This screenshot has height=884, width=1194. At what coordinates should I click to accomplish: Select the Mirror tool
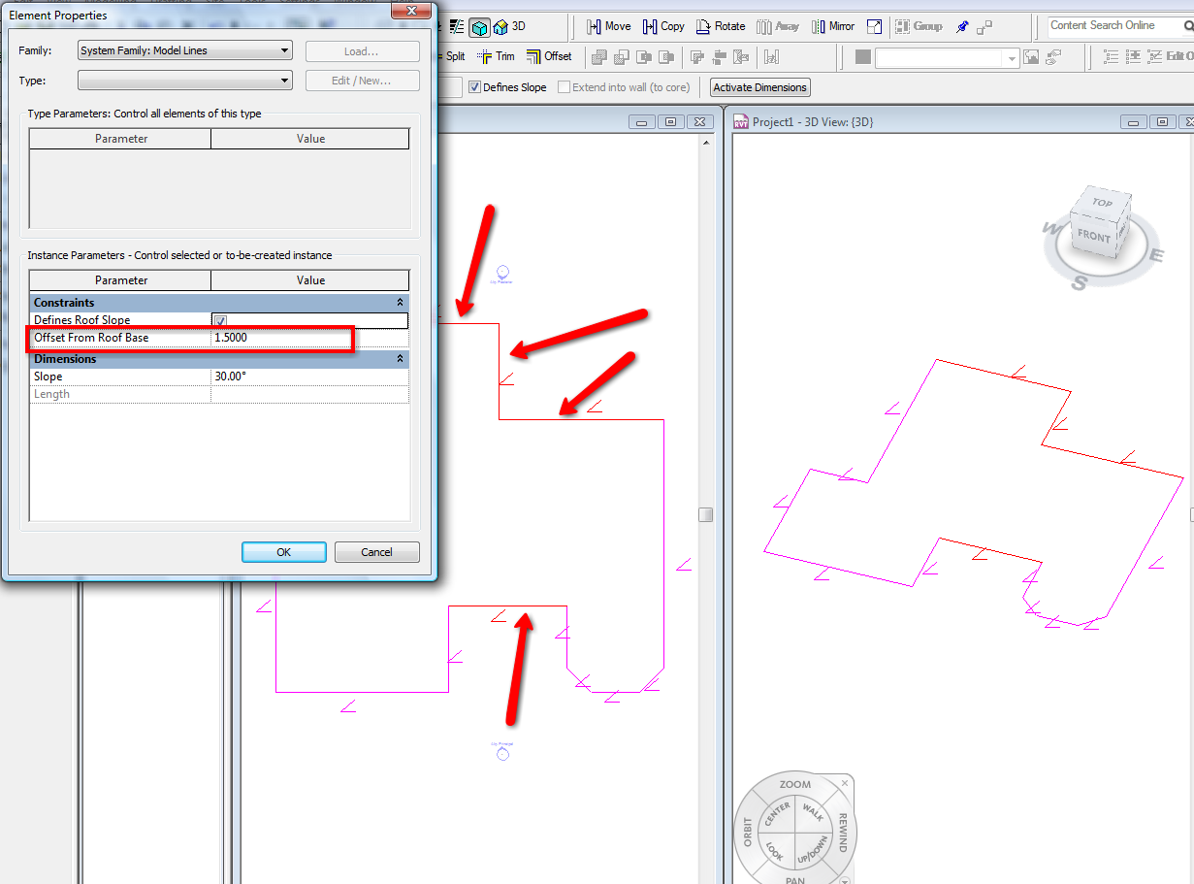coord(832,26)
